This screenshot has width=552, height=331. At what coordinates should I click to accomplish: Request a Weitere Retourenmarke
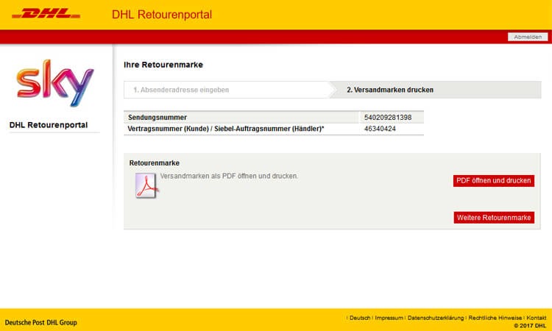494,218
